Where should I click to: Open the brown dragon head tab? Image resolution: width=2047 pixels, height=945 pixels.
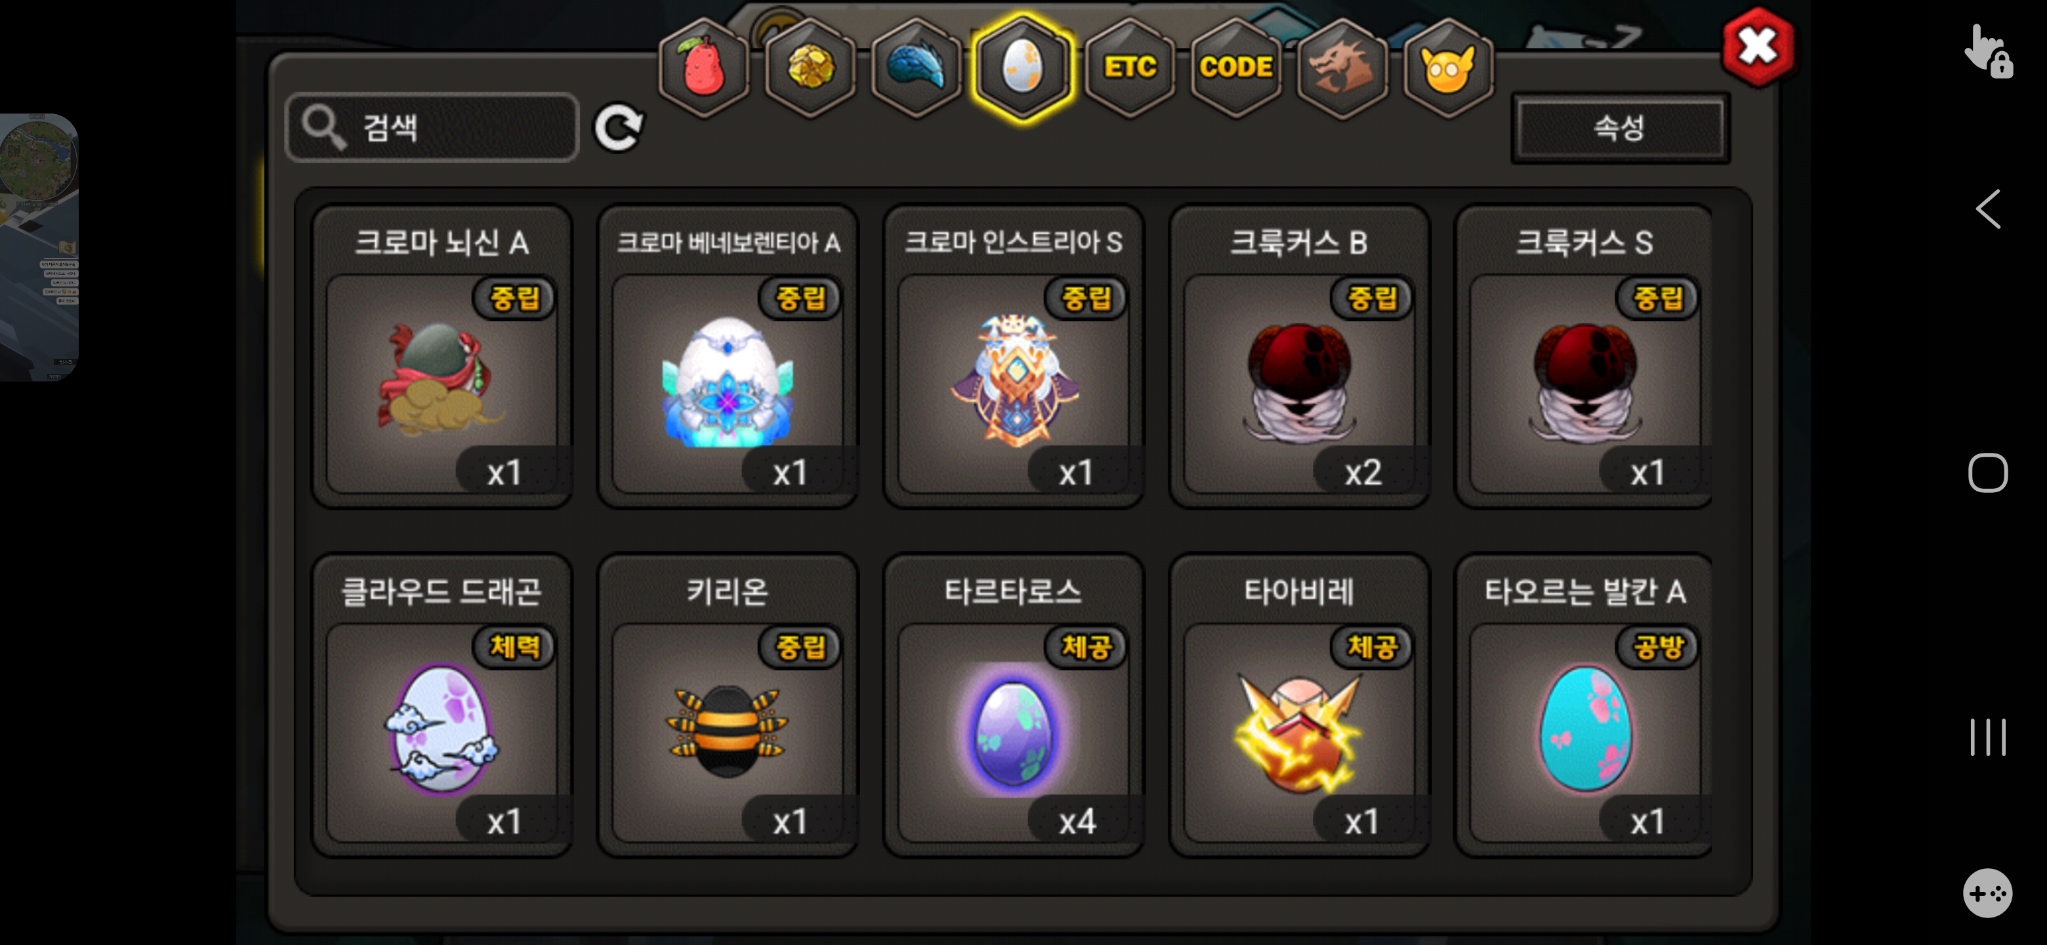click(x=1342, y=68)
